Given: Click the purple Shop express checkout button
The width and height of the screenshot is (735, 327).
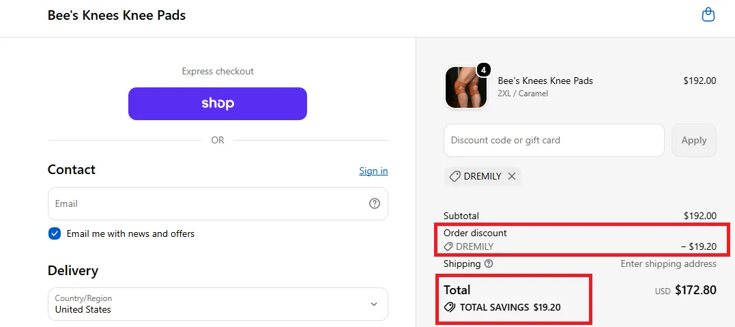Looking at the screenshot, I should (218, 104).
